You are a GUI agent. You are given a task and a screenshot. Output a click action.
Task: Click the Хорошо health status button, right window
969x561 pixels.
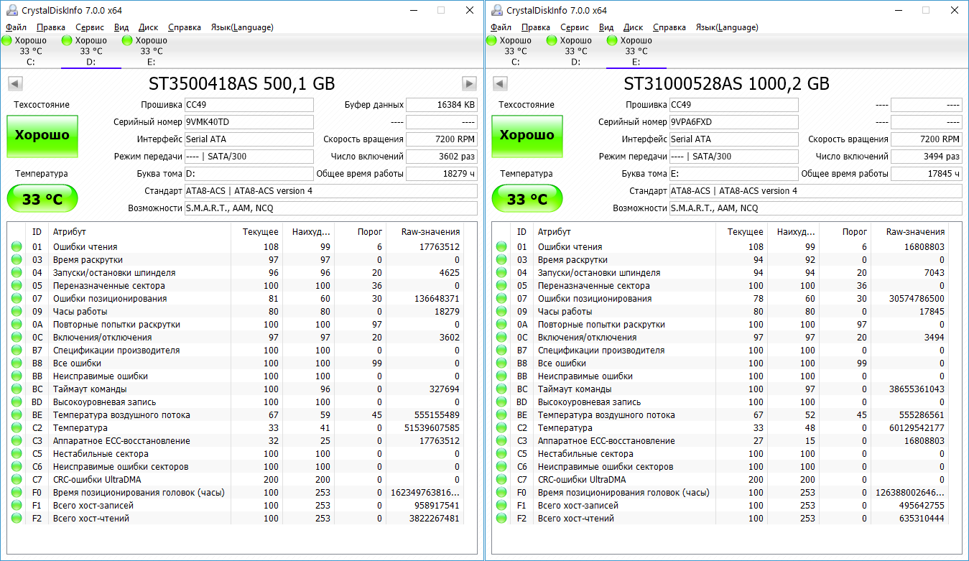click(527, 135)
